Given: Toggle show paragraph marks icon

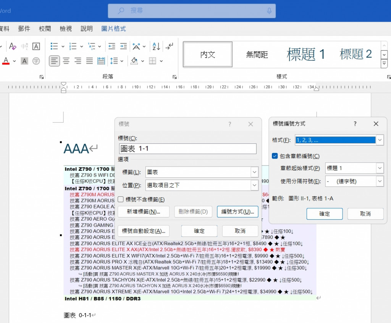Looking at the screenshot, I should point(169,46).
